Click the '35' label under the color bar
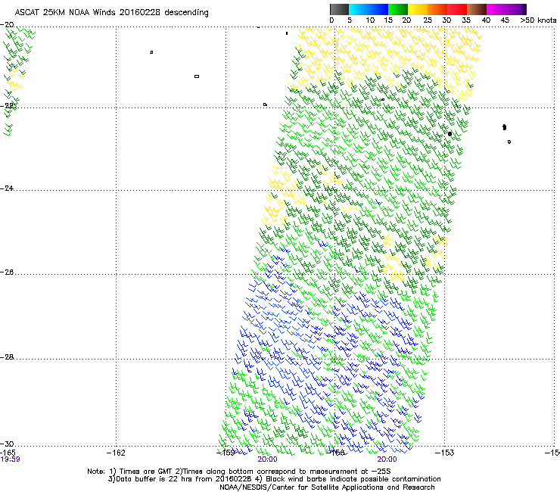The height and width of the screenshot is (492, 560). tap(466, 20)
